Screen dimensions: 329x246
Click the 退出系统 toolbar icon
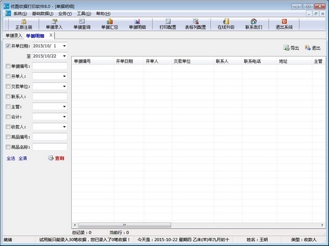(x=284, y=24)
